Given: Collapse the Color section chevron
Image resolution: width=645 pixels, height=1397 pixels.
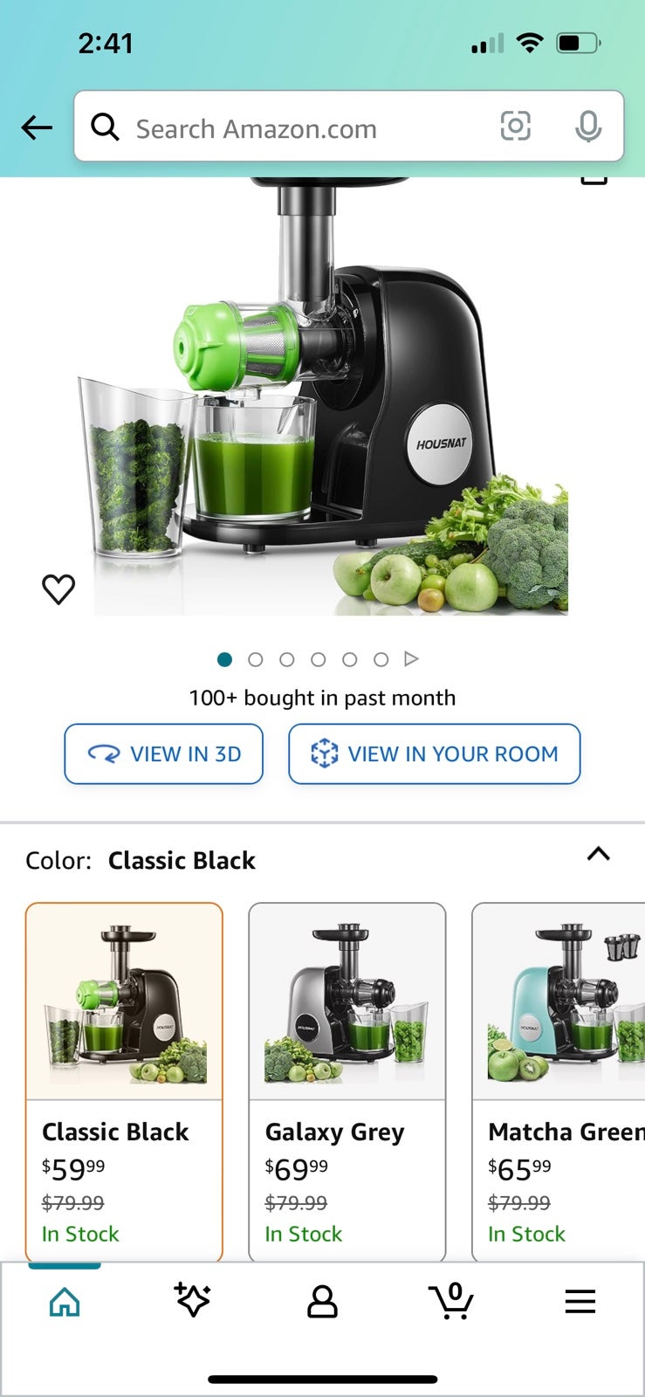Looking at the screenshot, I should [598, 854].
